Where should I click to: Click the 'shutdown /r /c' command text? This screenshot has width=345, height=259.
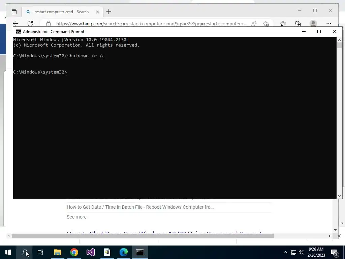86,56
